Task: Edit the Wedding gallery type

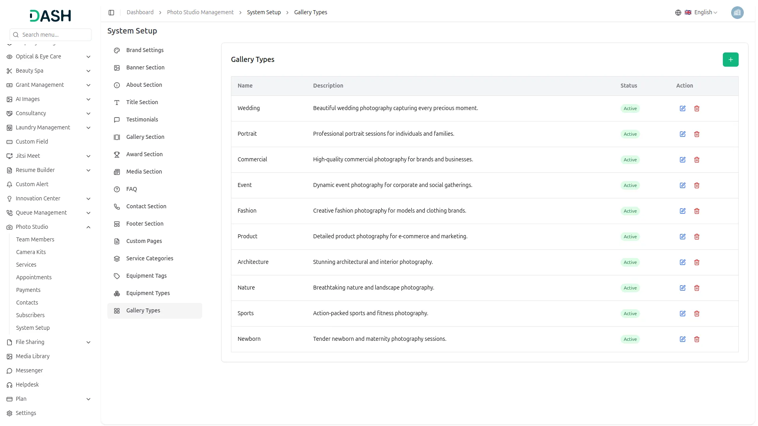Action: click(x=682, y=108)
